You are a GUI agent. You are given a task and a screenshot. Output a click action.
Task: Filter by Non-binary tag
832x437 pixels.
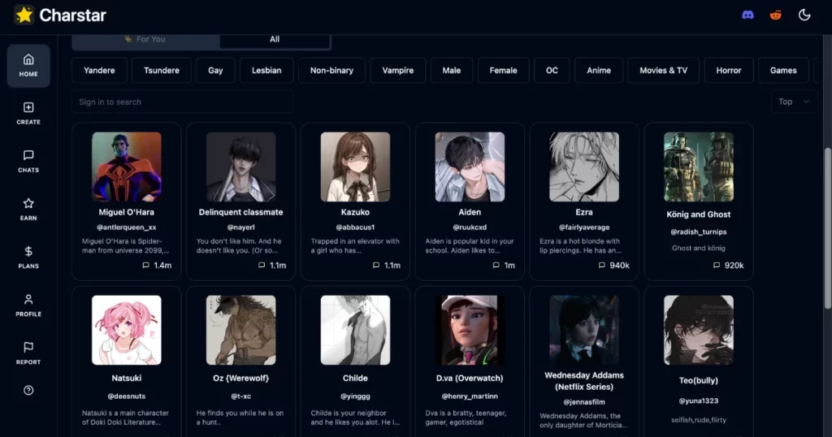[x=331, y=71]
